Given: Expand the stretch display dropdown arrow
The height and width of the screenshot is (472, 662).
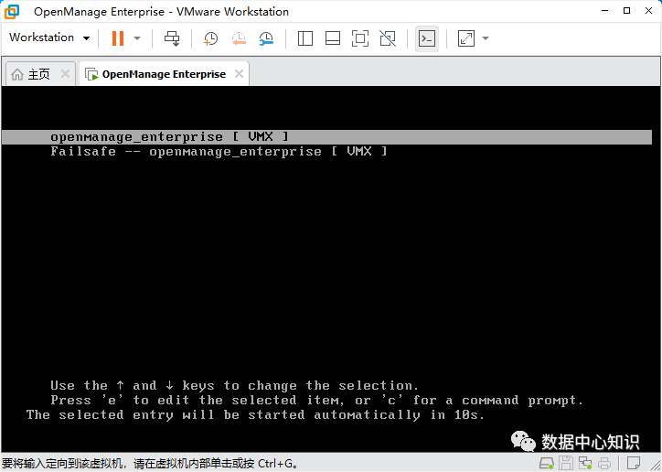Looking at the screenshot, I should [x=486, y=38].
